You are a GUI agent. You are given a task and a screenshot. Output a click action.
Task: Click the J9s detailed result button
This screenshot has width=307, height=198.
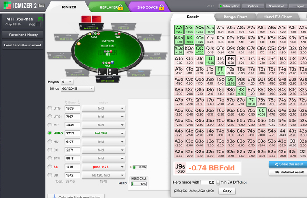pos(289,172)
